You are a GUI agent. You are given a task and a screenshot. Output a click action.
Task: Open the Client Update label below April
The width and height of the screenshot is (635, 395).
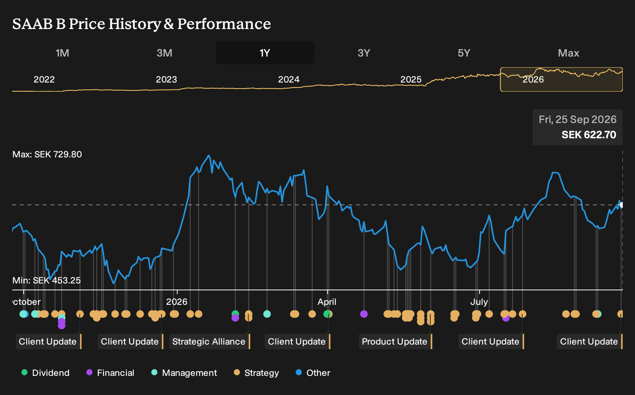coord(297,342)
